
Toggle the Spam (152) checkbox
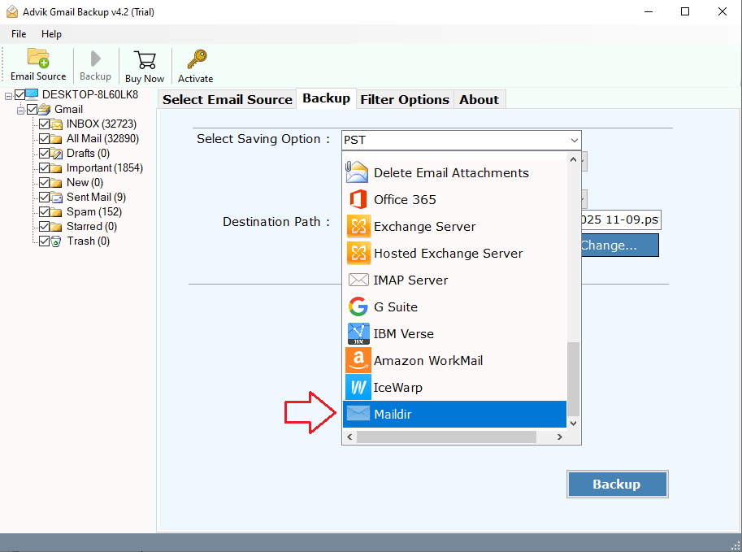(x=45, y=212)
